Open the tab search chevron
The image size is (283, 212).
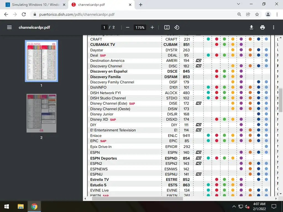click(x=239, y=4)
